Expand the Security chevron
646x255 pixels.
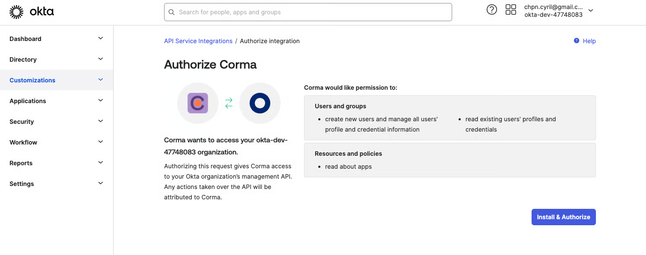click(101, 121)
